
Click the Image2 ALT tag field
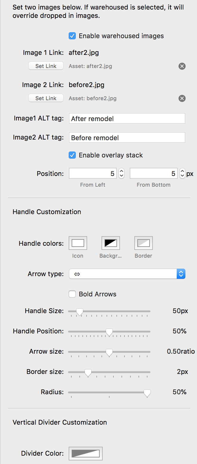[x=127, y=137]
